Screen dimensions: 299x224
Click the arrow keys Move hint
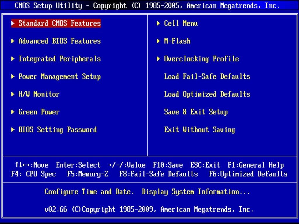pyautogui.click(x=32, y=165)
